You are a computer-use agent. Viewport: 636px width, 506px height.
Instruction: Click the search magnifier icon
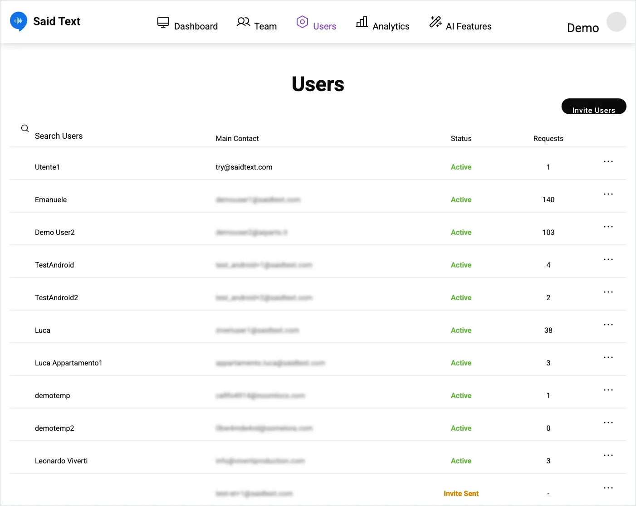pyautogui.click(x=25, y=128)
